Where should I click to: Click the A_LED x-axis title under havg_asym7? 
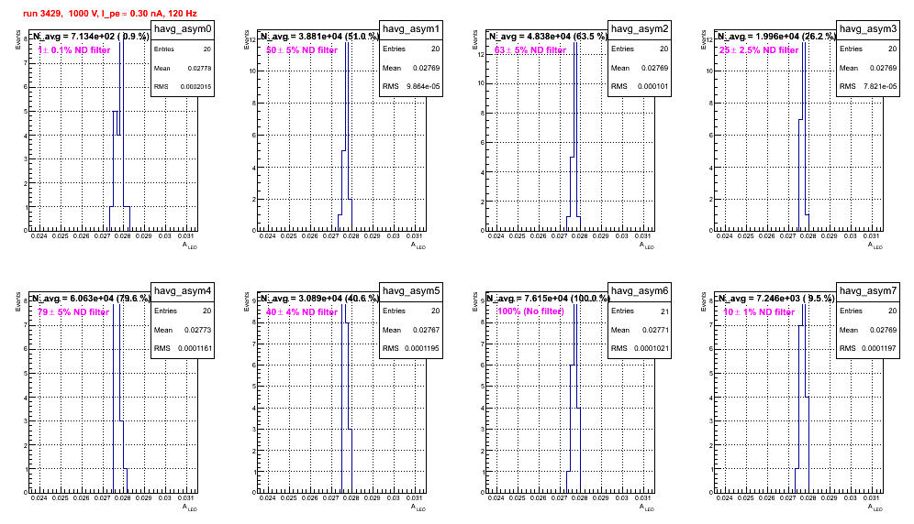tap(875, 508)
